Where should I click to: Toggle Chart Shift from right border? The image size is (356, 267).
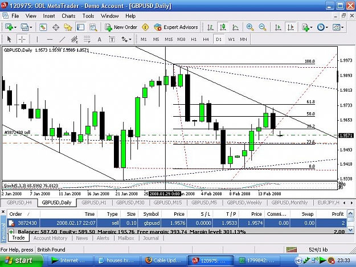point(290,27)
